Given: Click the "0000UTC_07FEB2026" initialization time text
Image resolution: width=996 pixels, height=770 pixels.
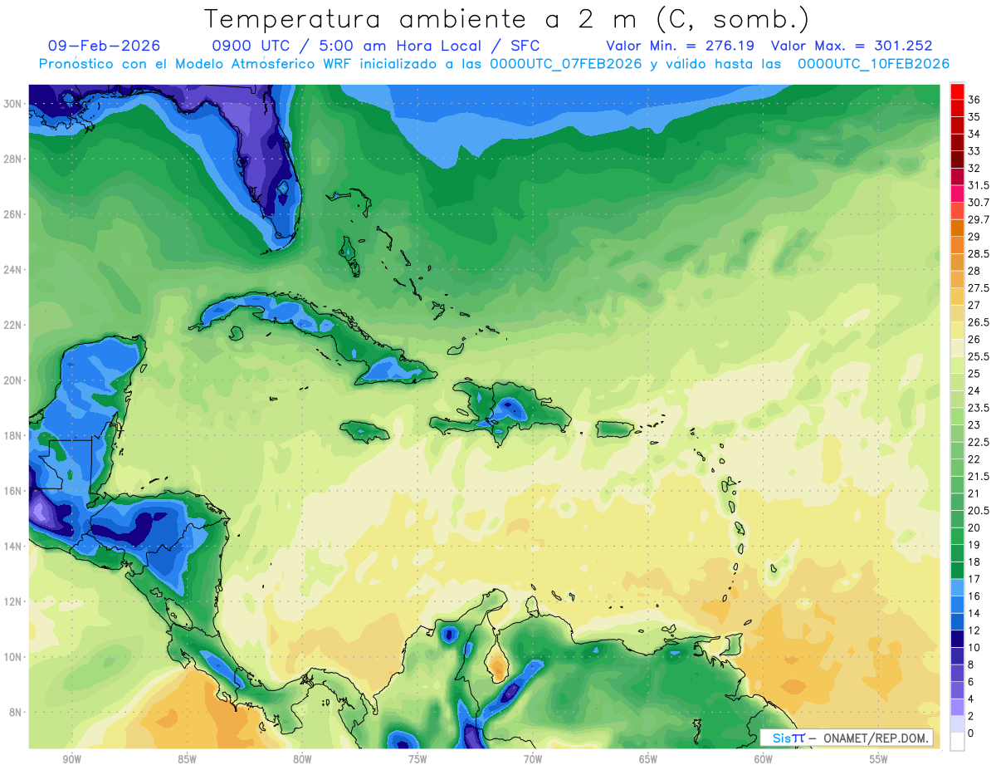Looking at the screenshot, I should [x=566, y=63].
